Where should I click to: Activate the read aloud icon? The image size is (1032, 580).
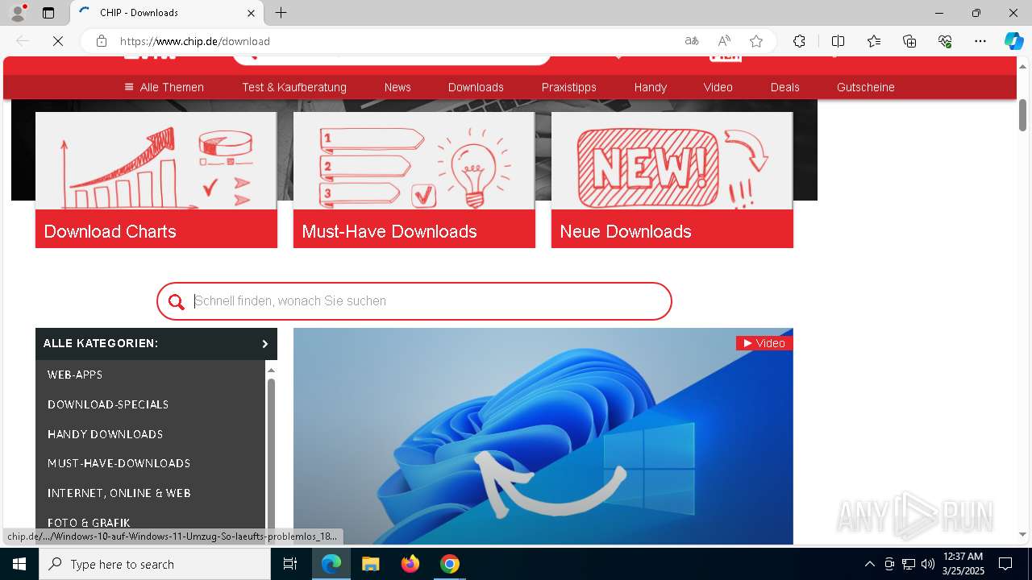tap(724, 41)
